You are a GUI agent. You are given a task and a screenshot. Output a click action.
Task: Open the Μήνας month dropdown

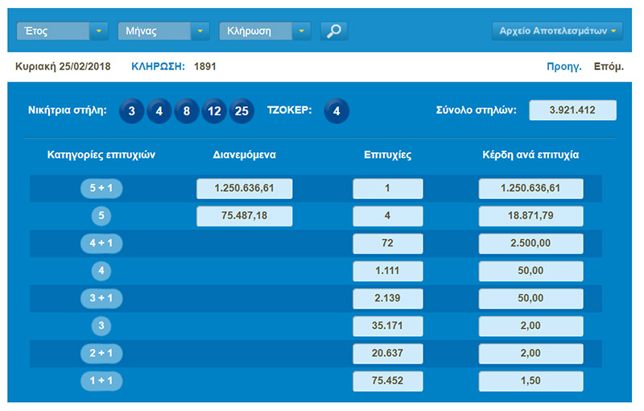[x=163, y=31]
